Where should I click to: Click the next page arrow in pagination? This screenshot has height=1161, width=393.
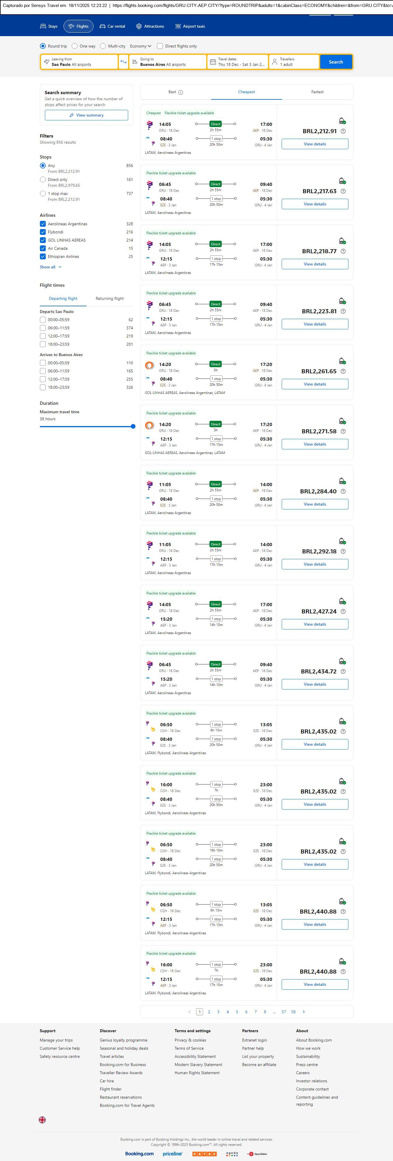[304, 1012]
